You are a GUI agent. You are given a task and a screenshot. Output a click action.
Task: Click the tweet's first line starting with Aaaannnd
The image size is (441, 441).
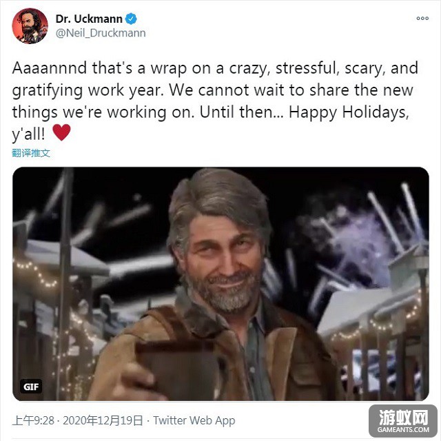(215, 68)
